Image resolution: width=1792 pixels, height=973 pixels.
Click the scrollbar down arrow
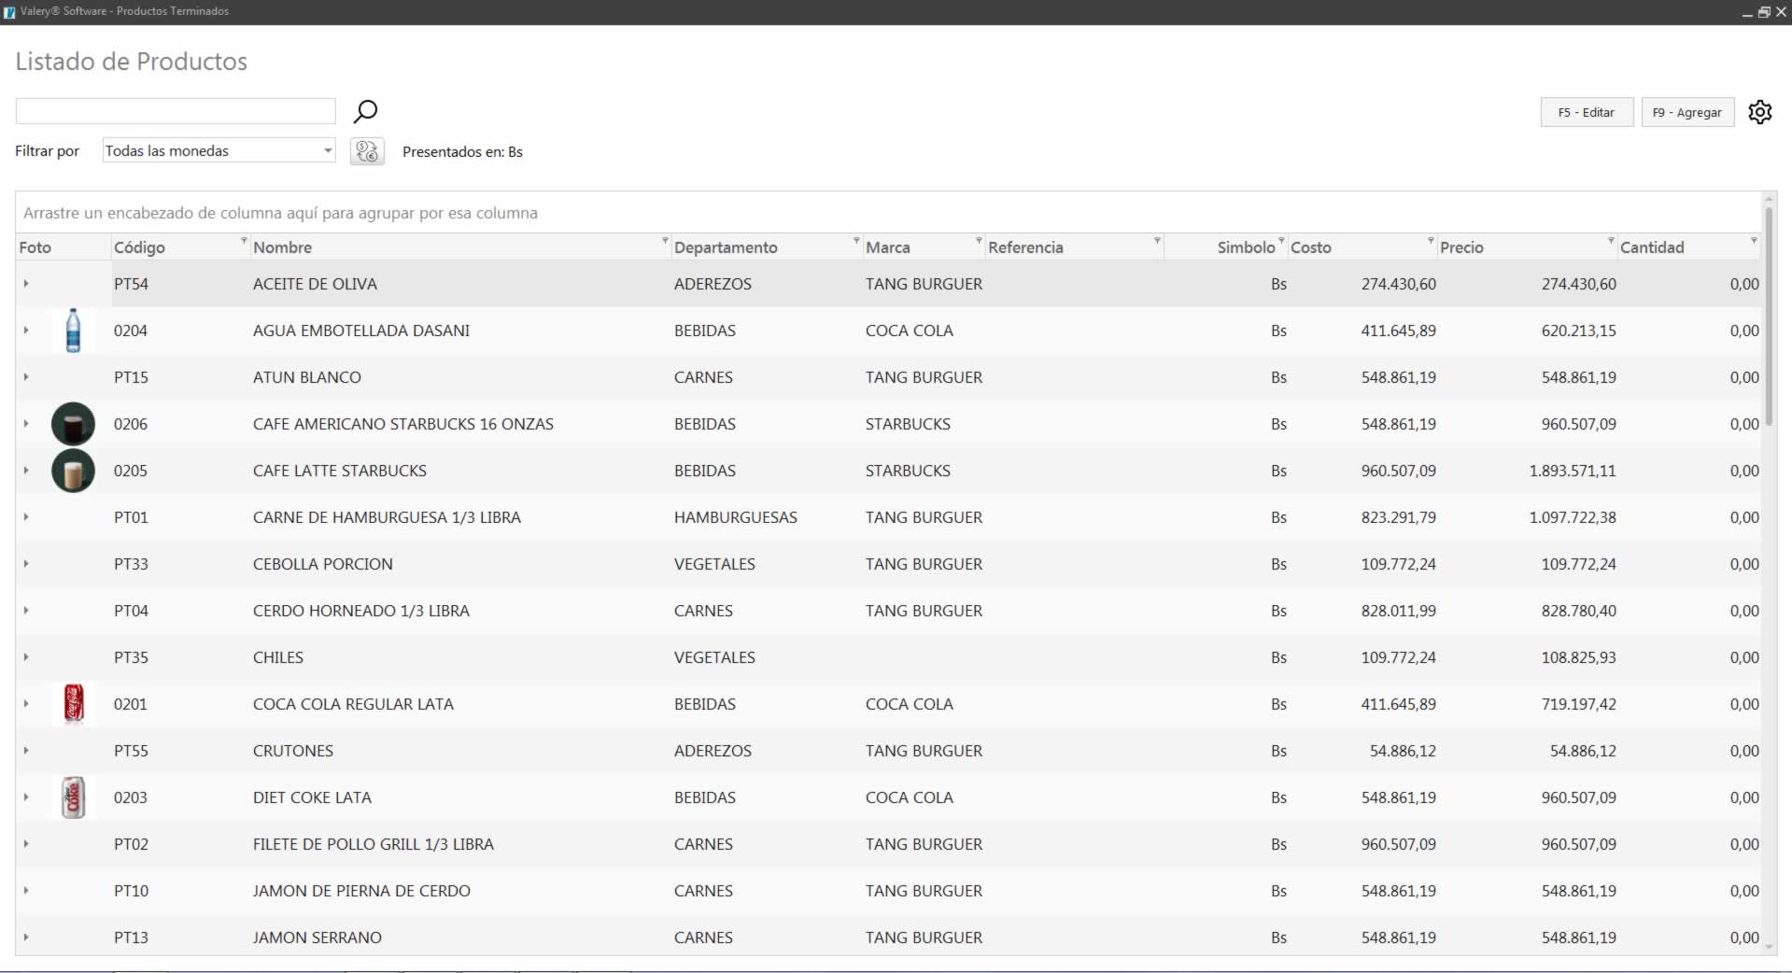pos(1769,946)
